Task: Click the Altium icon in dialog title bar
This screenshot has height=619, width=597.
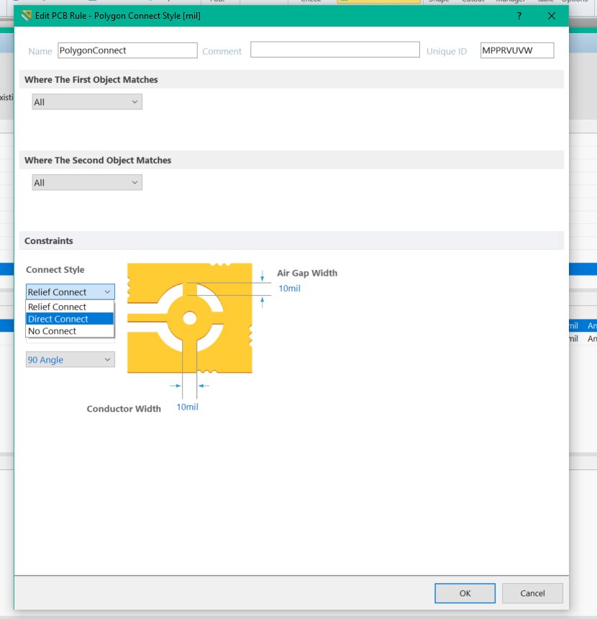Action: [x=27, y=16]
